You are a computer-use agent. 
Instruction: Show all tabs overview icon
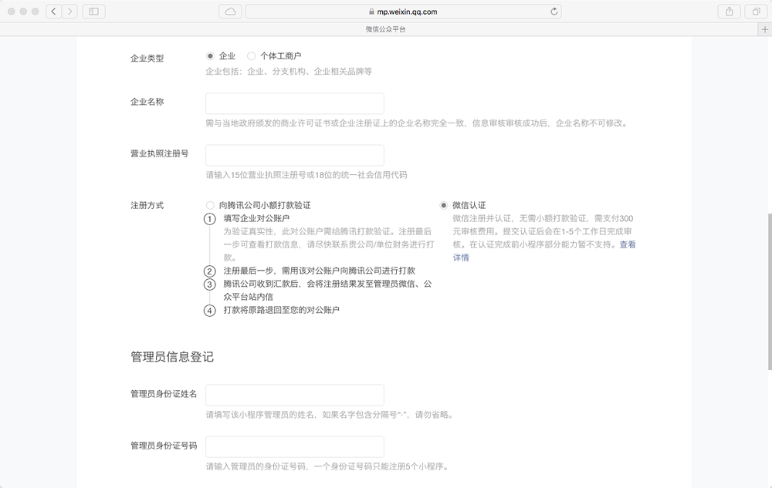755,12
